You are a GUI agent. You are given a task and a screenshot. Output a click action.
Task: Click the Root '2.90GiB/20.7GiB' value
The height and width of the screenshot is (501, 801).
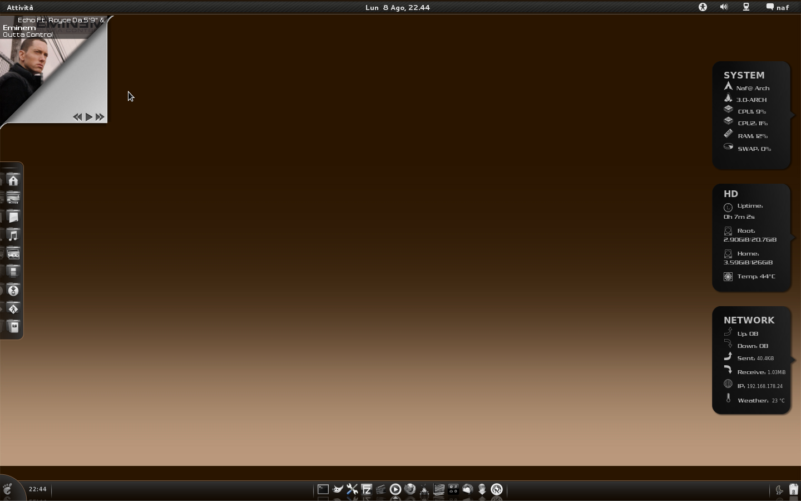point(750,239)
